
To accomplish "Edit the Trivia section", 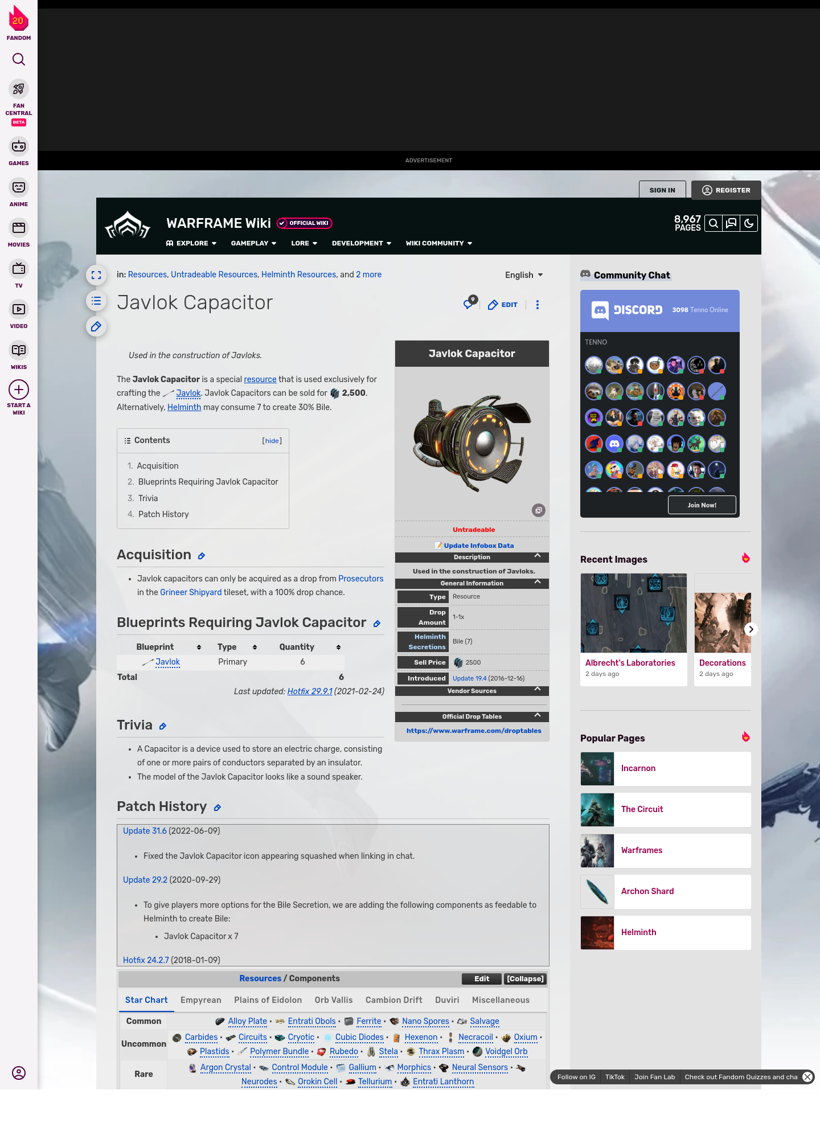I will coord(163,726).
